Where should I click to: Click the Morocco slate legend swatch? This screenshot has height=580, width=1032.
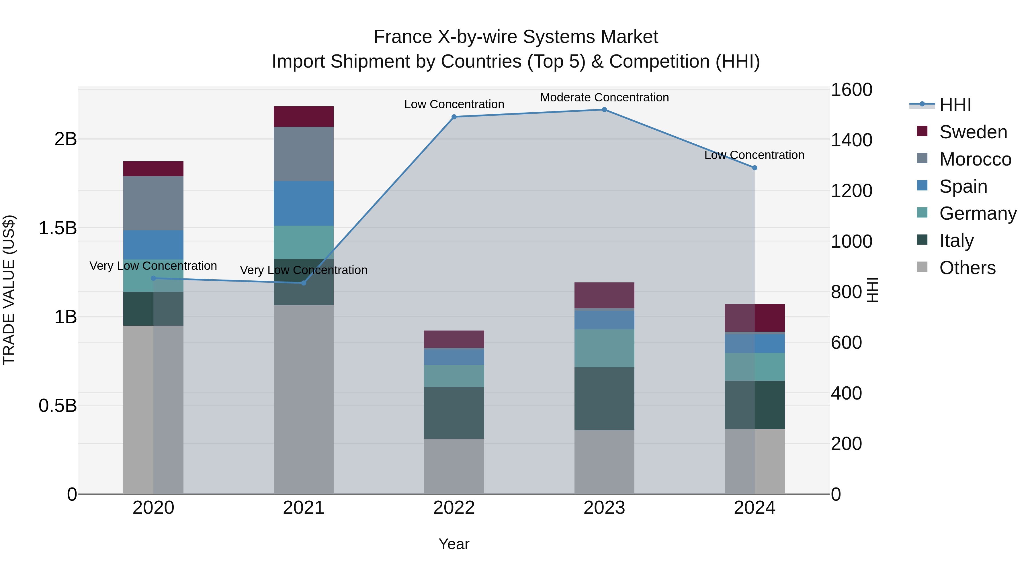pos(922,158)
